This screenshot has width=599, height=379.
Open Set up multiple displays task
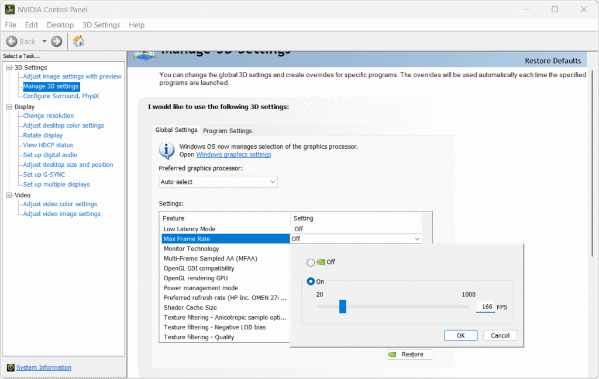(x=56, y=185)
